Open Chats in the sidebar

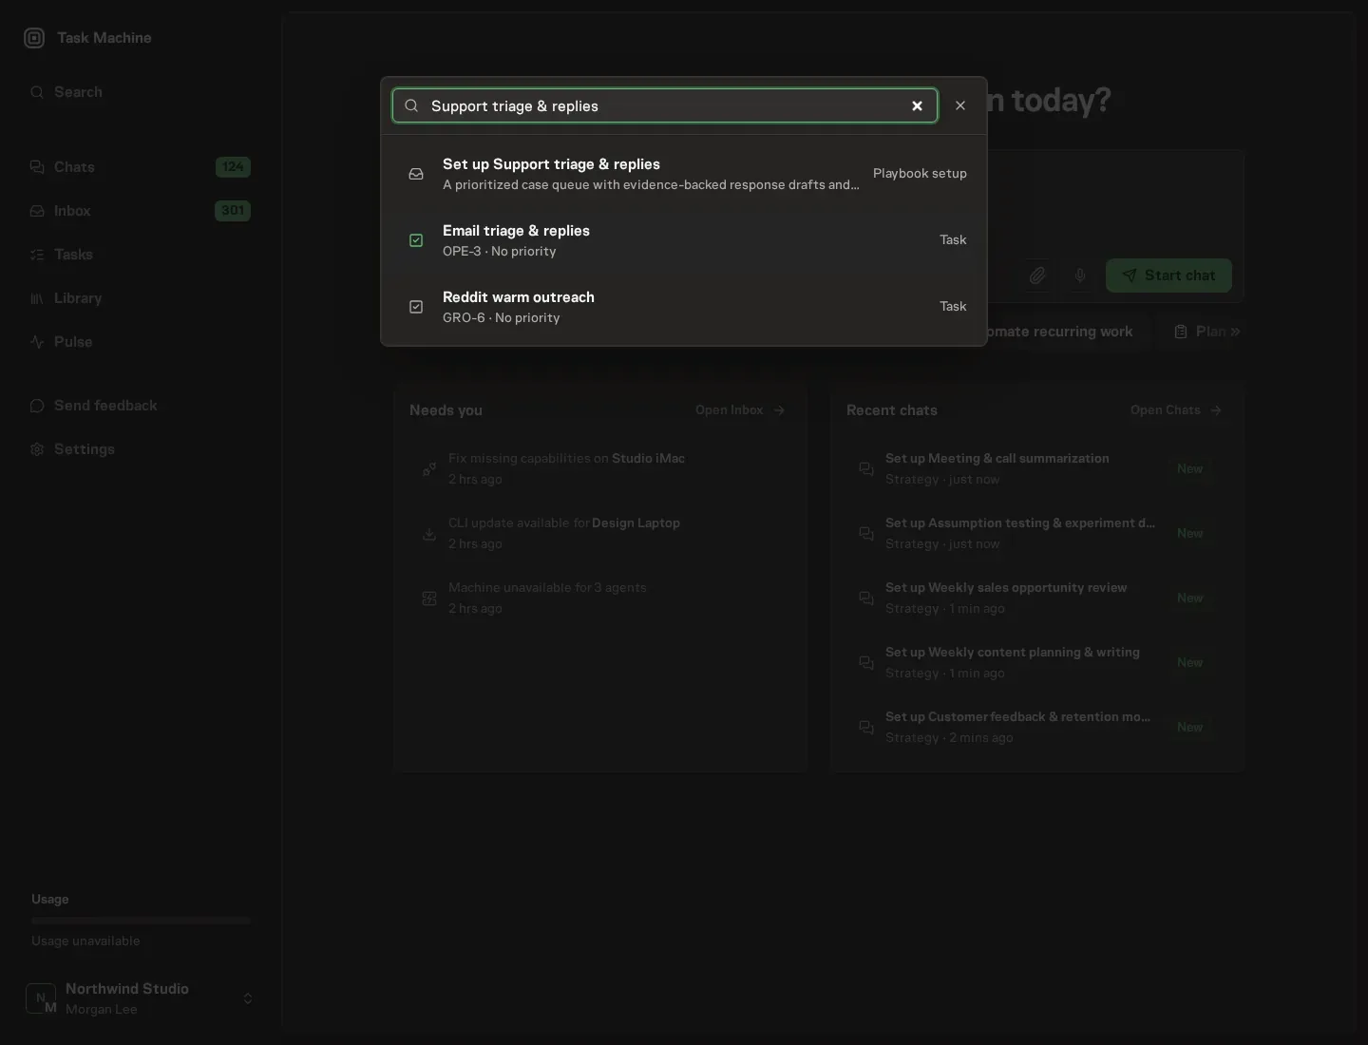pos(141,167)
